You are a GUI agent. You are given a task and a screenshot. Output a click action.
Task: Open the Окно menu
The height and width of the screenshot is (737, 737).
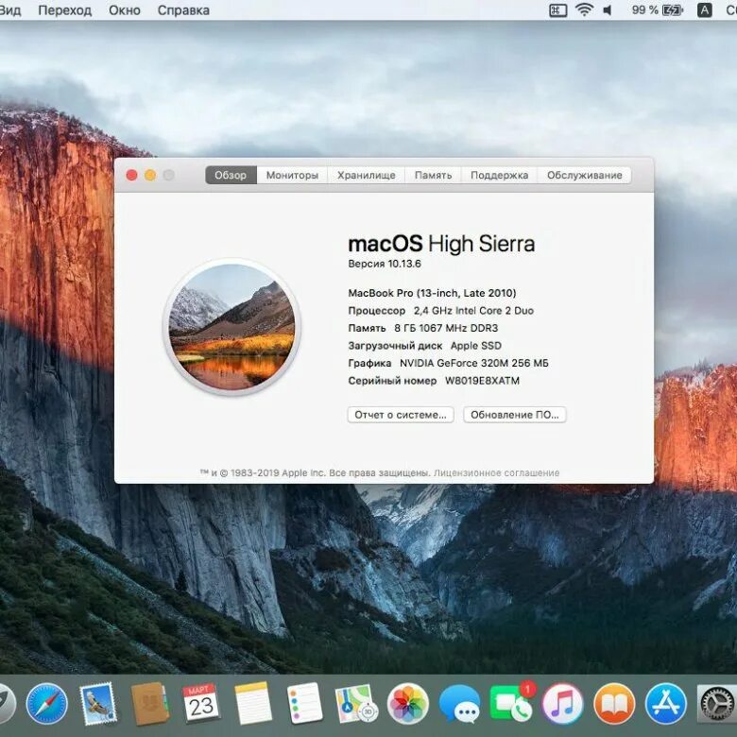125,9
